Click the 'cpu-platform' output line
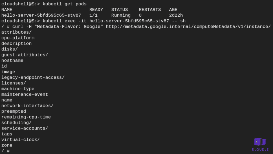The height and width of the screenshot is (154, 273). click(x=18, y=38)
